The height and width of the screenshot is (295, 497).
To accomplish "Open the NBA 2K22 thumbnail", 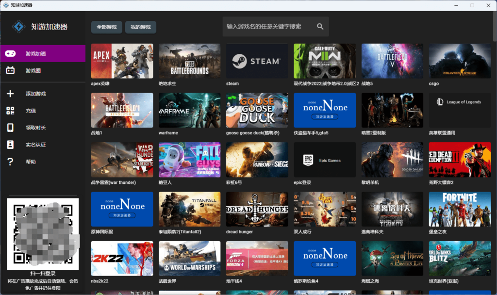I will [122, 259].
